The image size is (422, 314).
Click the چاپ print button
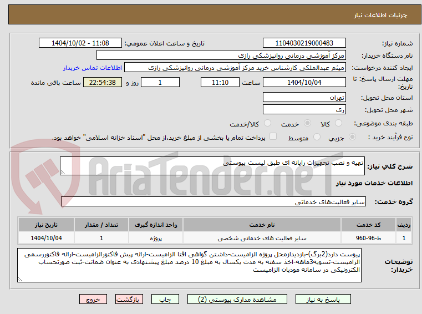click(x=165, y=299)
